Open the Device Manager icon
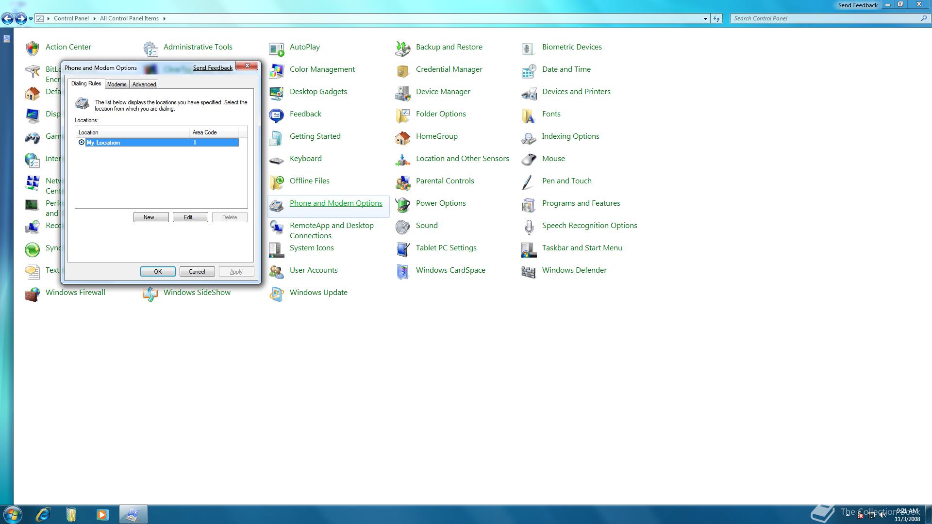This screenshot has width=932, height=524. tap(403, 93)
